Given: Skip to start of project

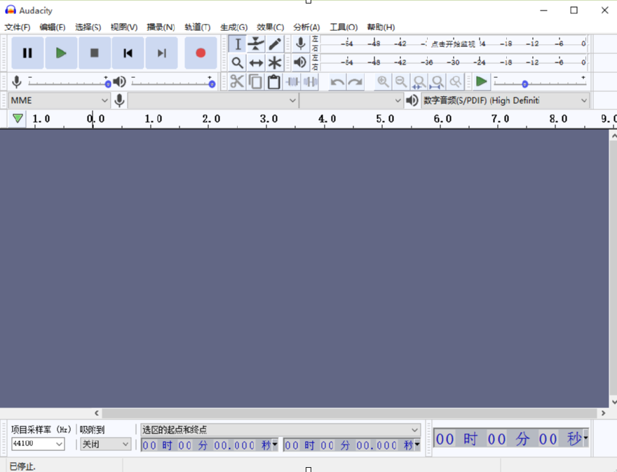Looking at the screenshot, I should (128, 53).
